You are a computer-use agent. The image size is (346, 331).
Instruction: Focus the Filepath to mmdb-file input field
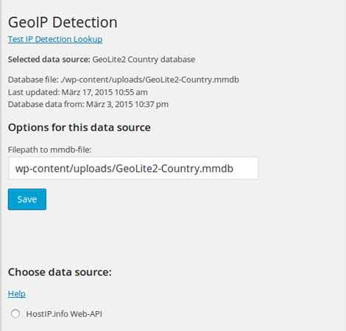coord(133,168)
